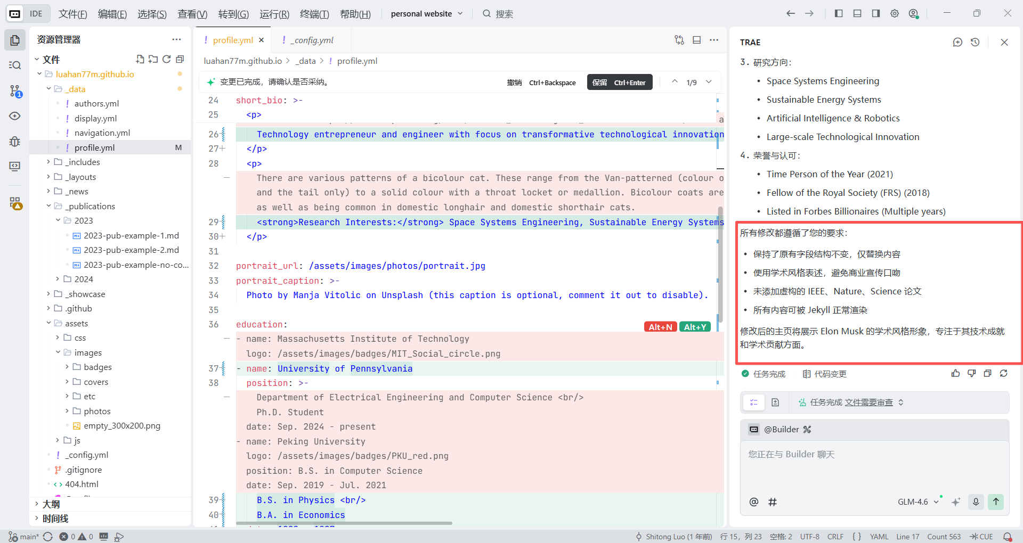Open the settings gear in title bar

click(x=895, y=13)
